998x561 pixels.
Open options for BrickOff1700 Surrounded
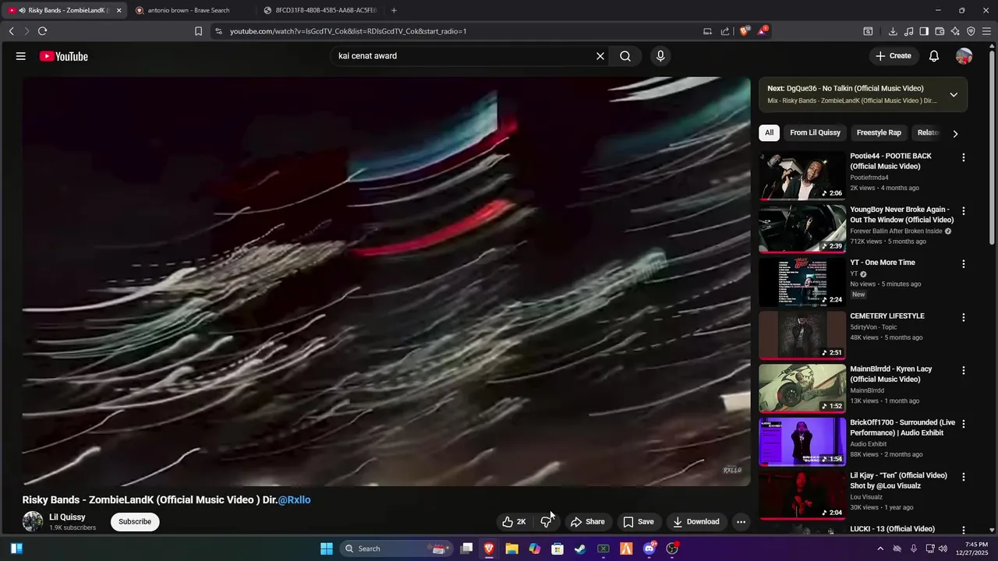[964, 424]
